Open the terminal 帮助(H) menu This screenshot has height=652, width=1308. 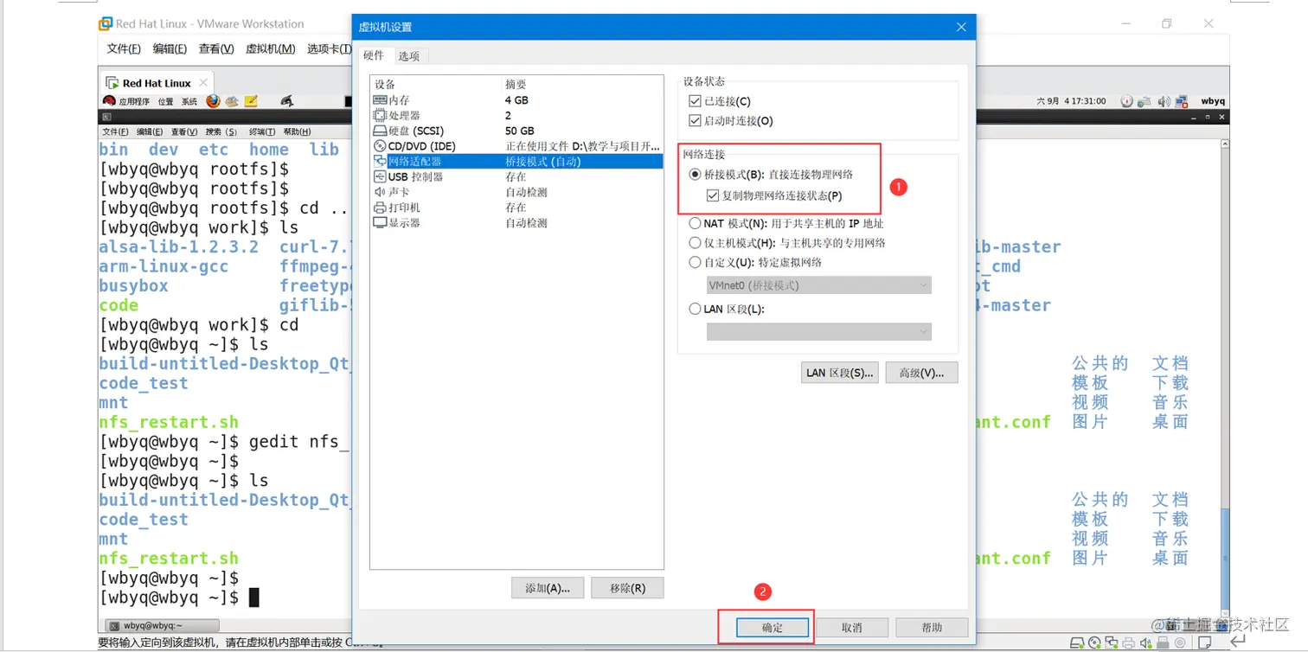tap(297, 131)
